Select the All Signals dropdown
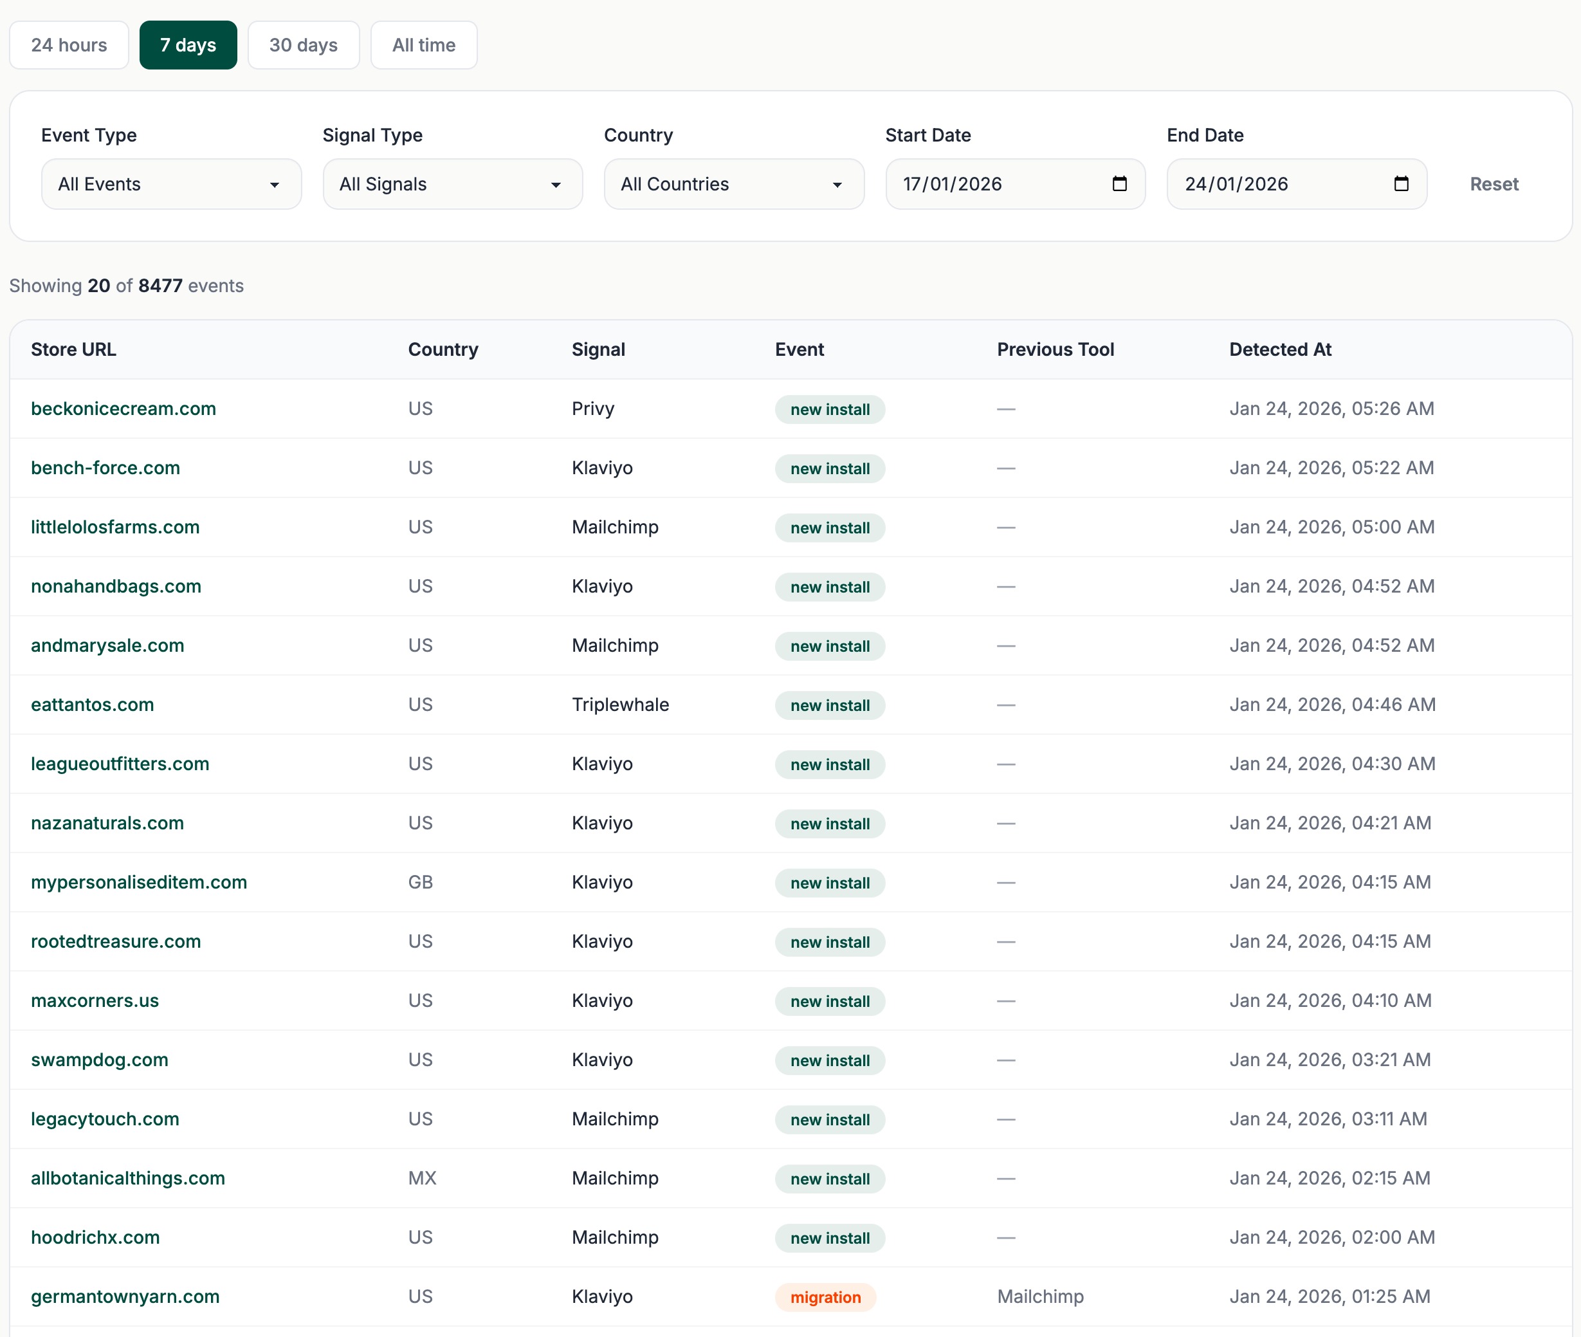The image size is (1581, 1337). 452,184
